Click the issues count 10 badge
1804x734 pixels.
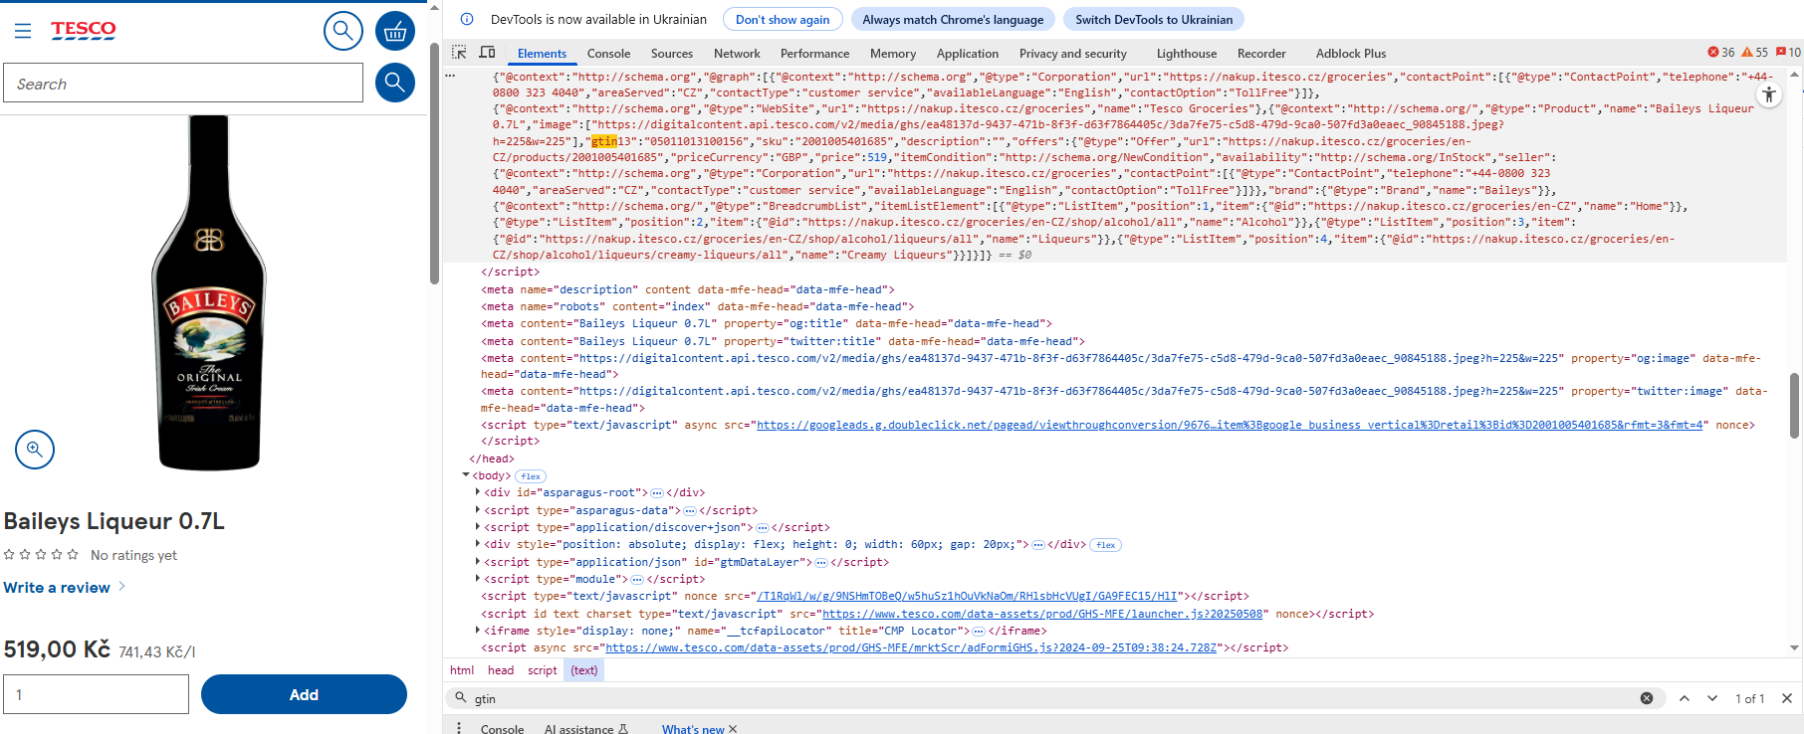1789,53
